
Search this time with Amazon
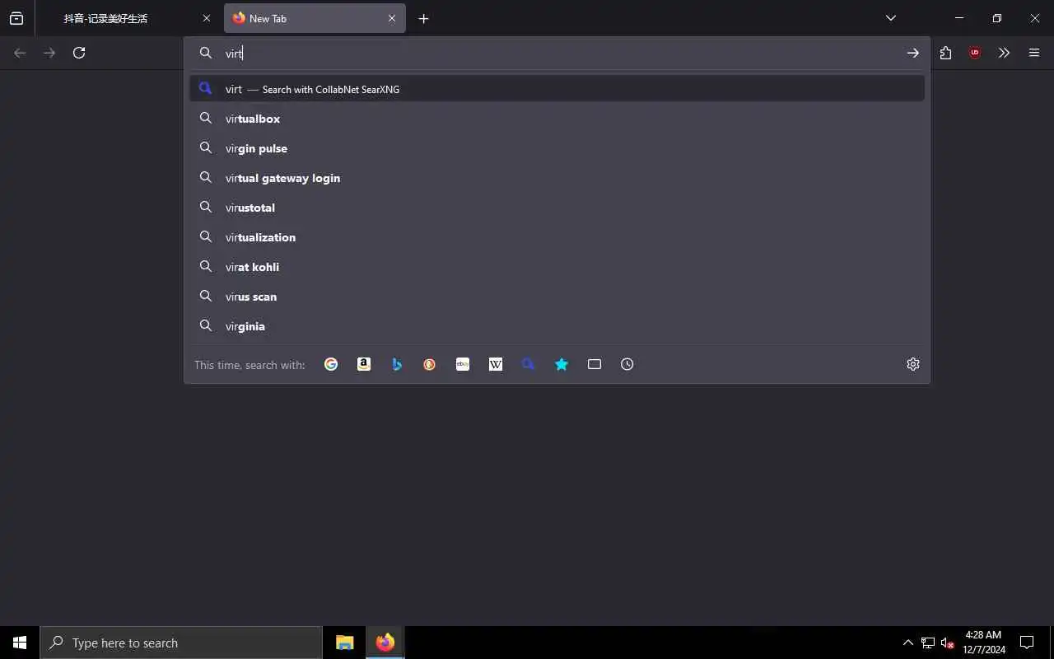364,364
